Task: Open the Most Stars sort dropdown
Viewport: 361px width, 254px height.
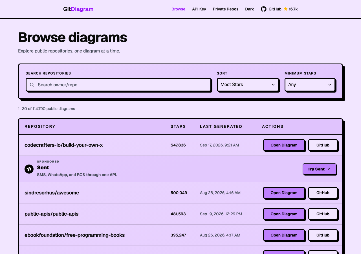Action: [x=248, y=85]
